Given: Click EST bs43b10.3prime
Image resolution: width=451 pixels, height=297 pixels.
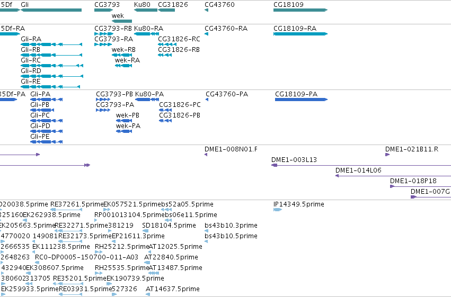Looking at the screenshot, I should pyautogui.click(x=206, y=231).
